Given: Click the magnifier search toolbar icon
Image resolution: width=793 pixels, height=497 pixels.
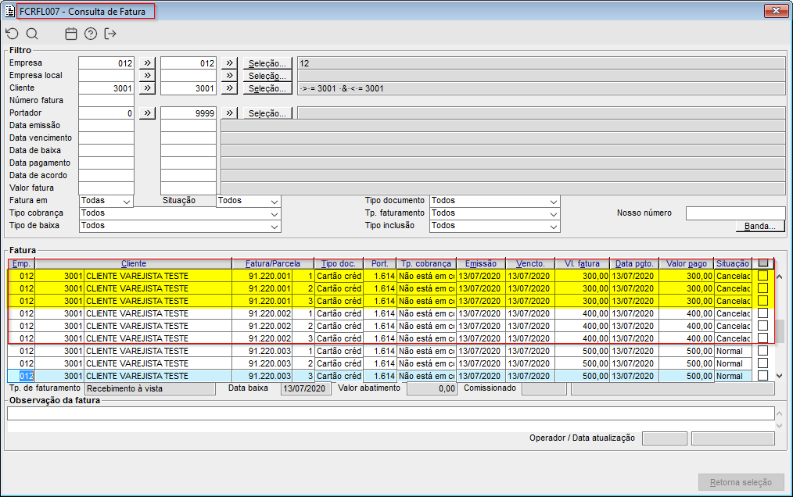Looking at the screenshot, I should pyautogui.click(x=32, y=34).
